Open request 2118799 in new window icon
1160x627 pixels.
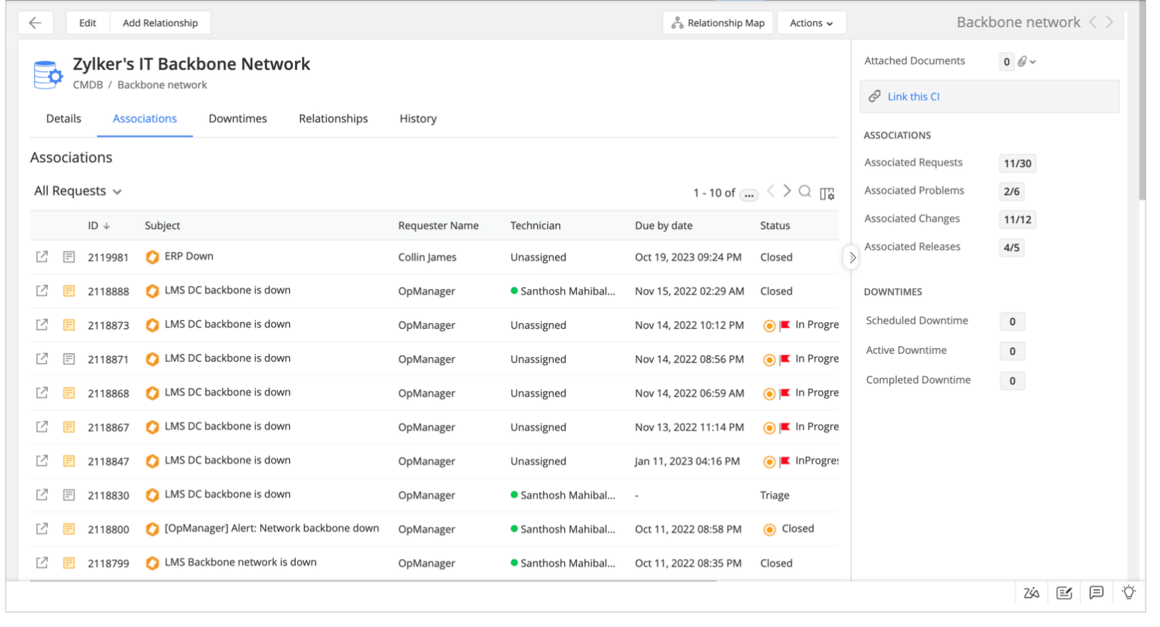click(x=42, y=563)
